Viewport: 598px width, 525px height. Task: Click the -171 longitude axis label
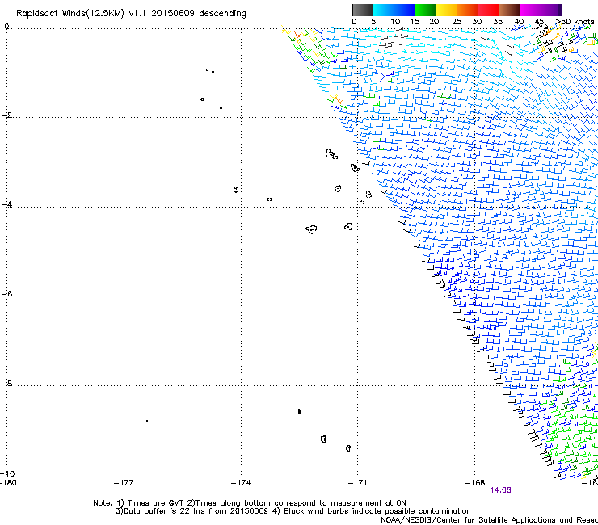click(x=357, y=483)
